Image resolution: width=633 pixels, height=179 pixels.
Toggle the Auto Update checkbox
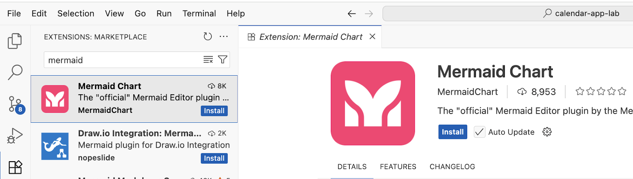tap(479, 132)
